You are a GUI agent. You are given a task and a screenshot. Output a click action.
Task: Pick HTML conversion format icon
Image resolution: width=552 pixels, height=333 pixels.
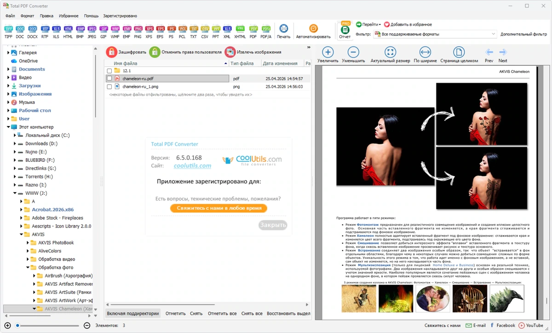68,31
